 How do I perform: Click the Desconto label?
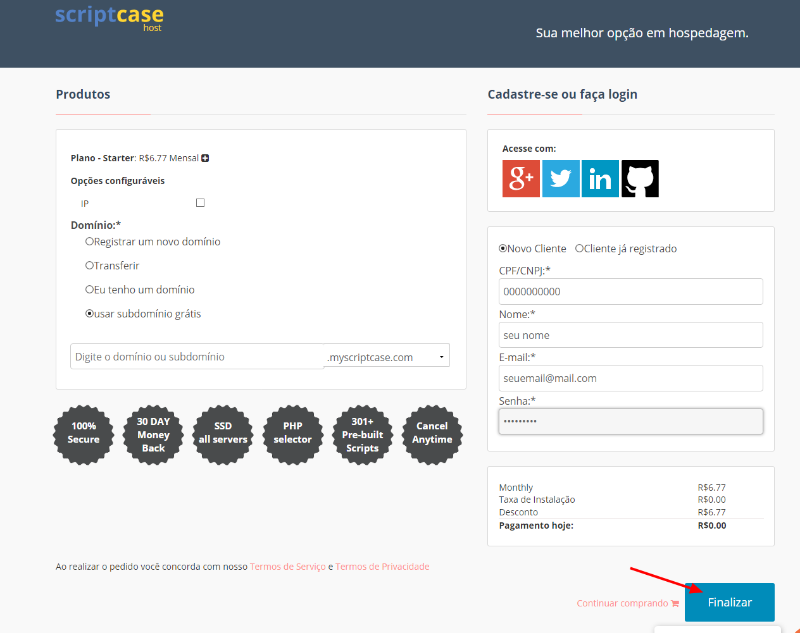[x=519, y=512]
